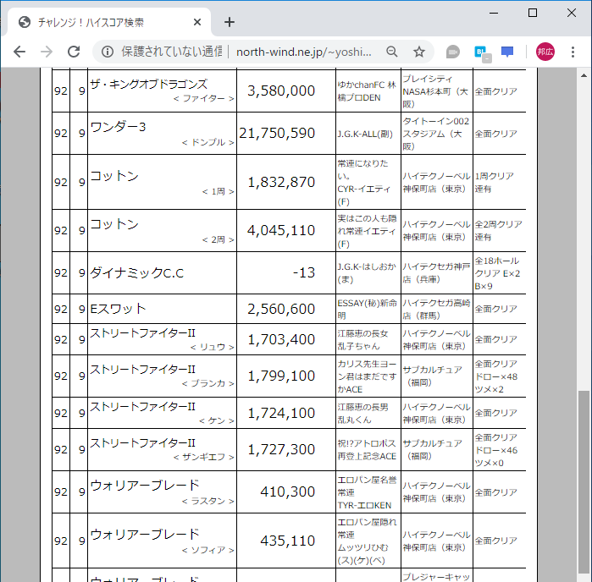Select remark 全2周クリア 連有

point(498,230)
